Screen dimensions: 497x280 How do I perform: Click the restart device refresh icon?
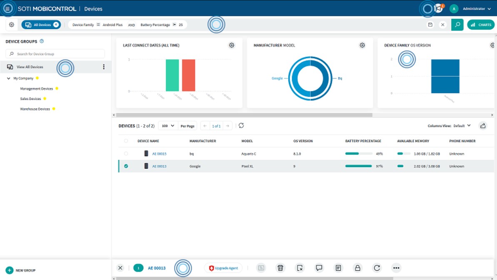tap(377, 267)
